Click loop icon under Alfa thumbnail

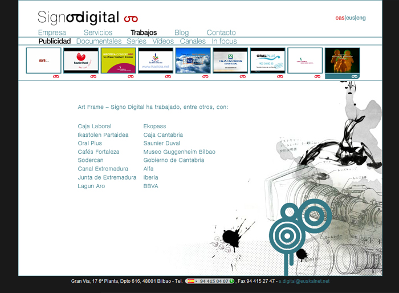[56, 76]
